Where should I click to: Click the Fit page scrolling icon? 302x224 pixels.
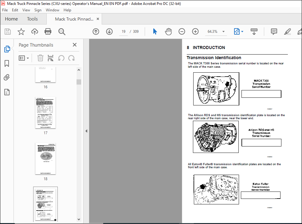[237, 32]
